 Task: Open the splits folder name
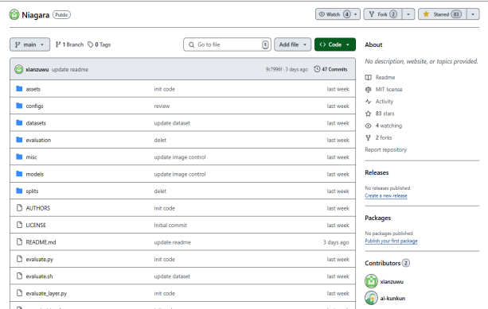32,191
